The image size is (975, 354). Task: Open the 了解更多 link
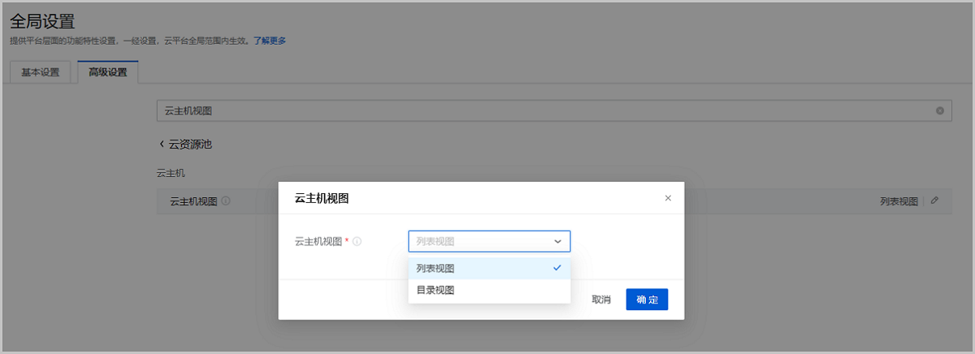(269, 41)
